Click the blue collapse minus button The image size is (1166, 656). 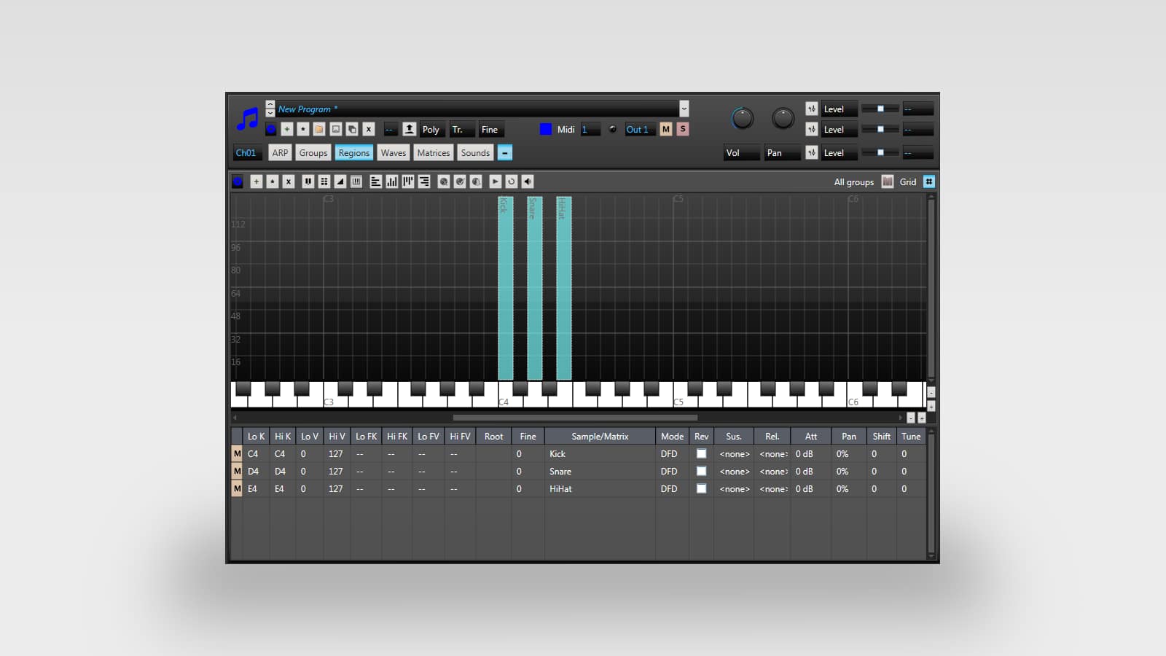(505, 152)
